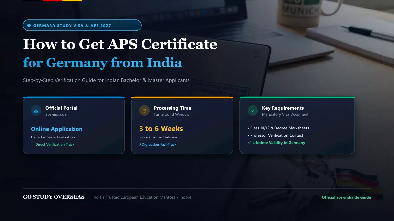Click '3 to 6 Weeks' yellow text
This screenshot has width=394, height=221.
(161, 129)
